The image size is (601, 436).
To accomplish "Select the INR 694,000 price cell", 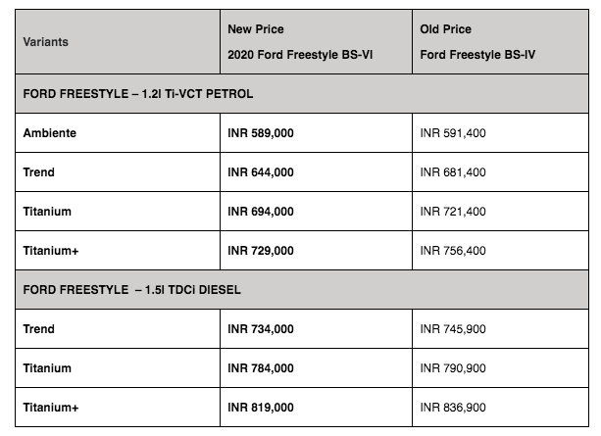I will coord(260,212).
